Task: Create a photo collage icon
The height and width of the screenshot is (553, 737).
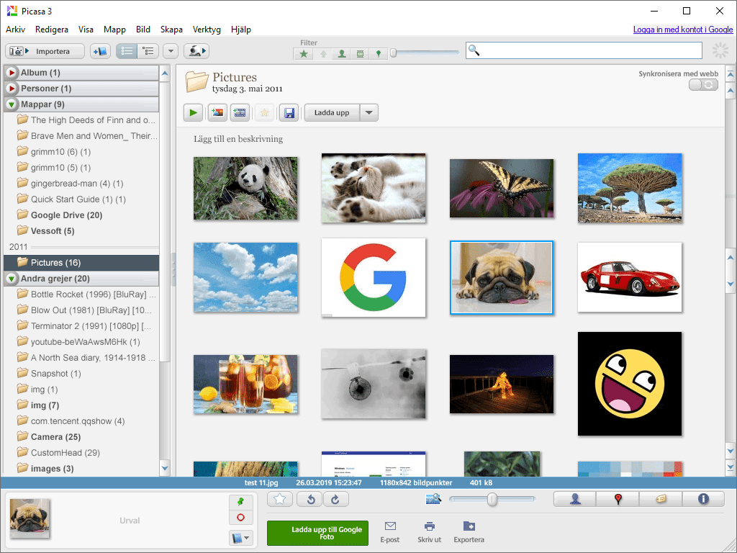Action: click(217, 112)
